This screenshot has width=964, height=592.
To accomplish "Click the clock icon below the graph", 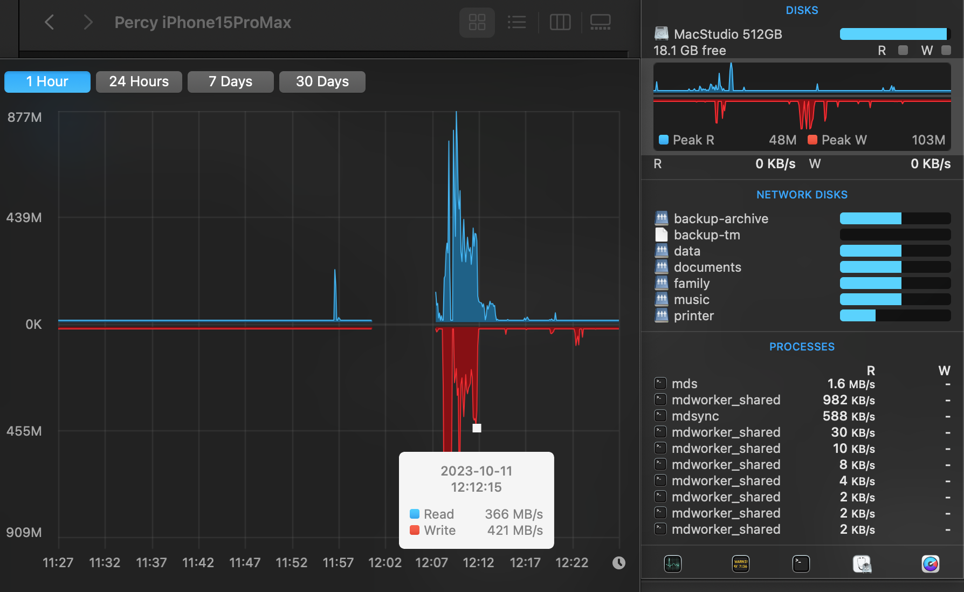I will (x=619, y=563).
